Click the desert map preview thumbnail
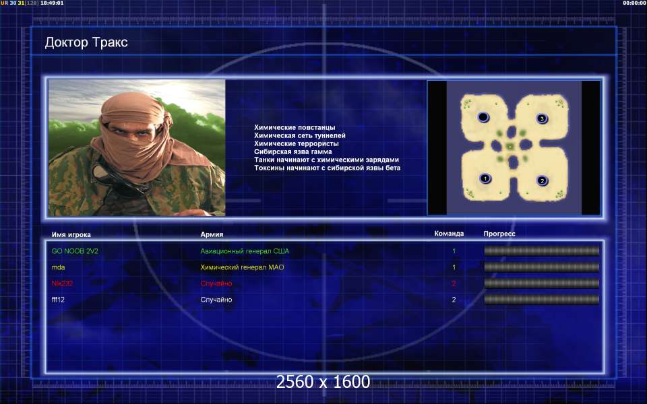The height and width of the screenshot is (404, 647). pos(514,147)
